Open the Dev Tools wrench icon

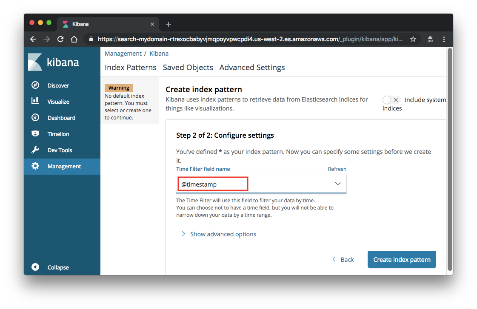(35, 150)
